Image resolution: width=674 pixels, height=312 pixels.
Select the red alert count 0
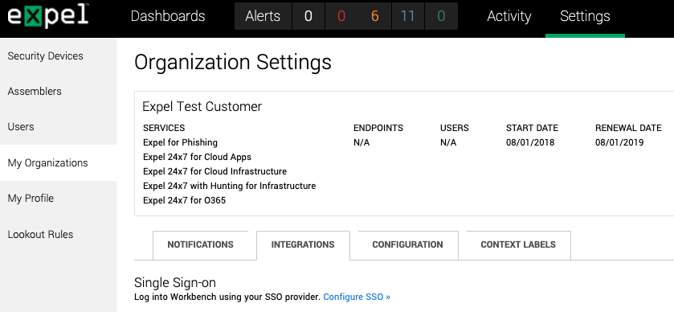click(341, 16)
